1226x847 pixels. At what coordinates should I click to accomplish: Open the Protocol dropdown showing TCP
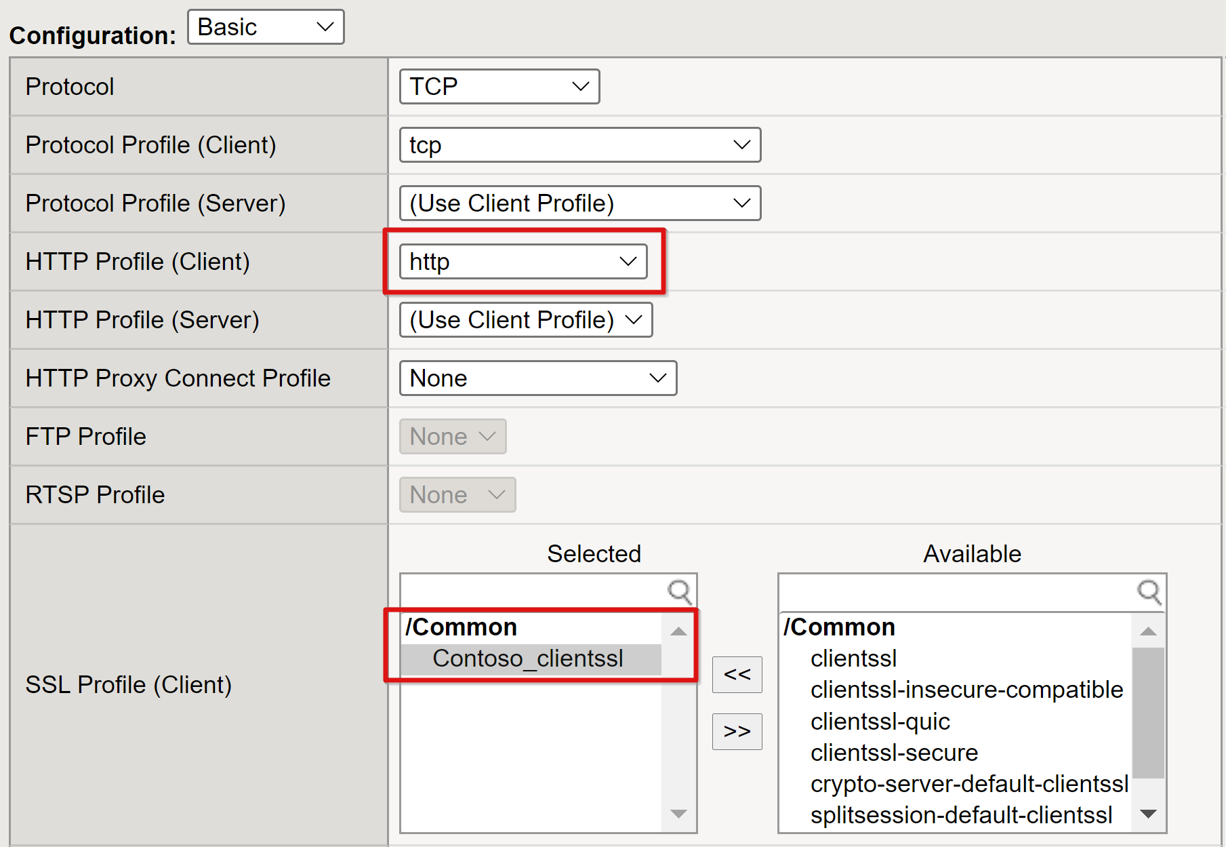(x=499, y=86)
